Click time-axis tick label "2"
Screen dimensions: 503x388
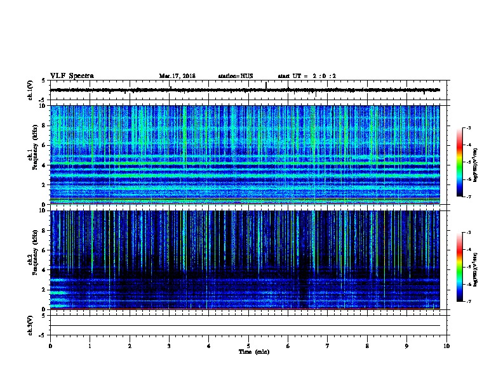point(130,346)
